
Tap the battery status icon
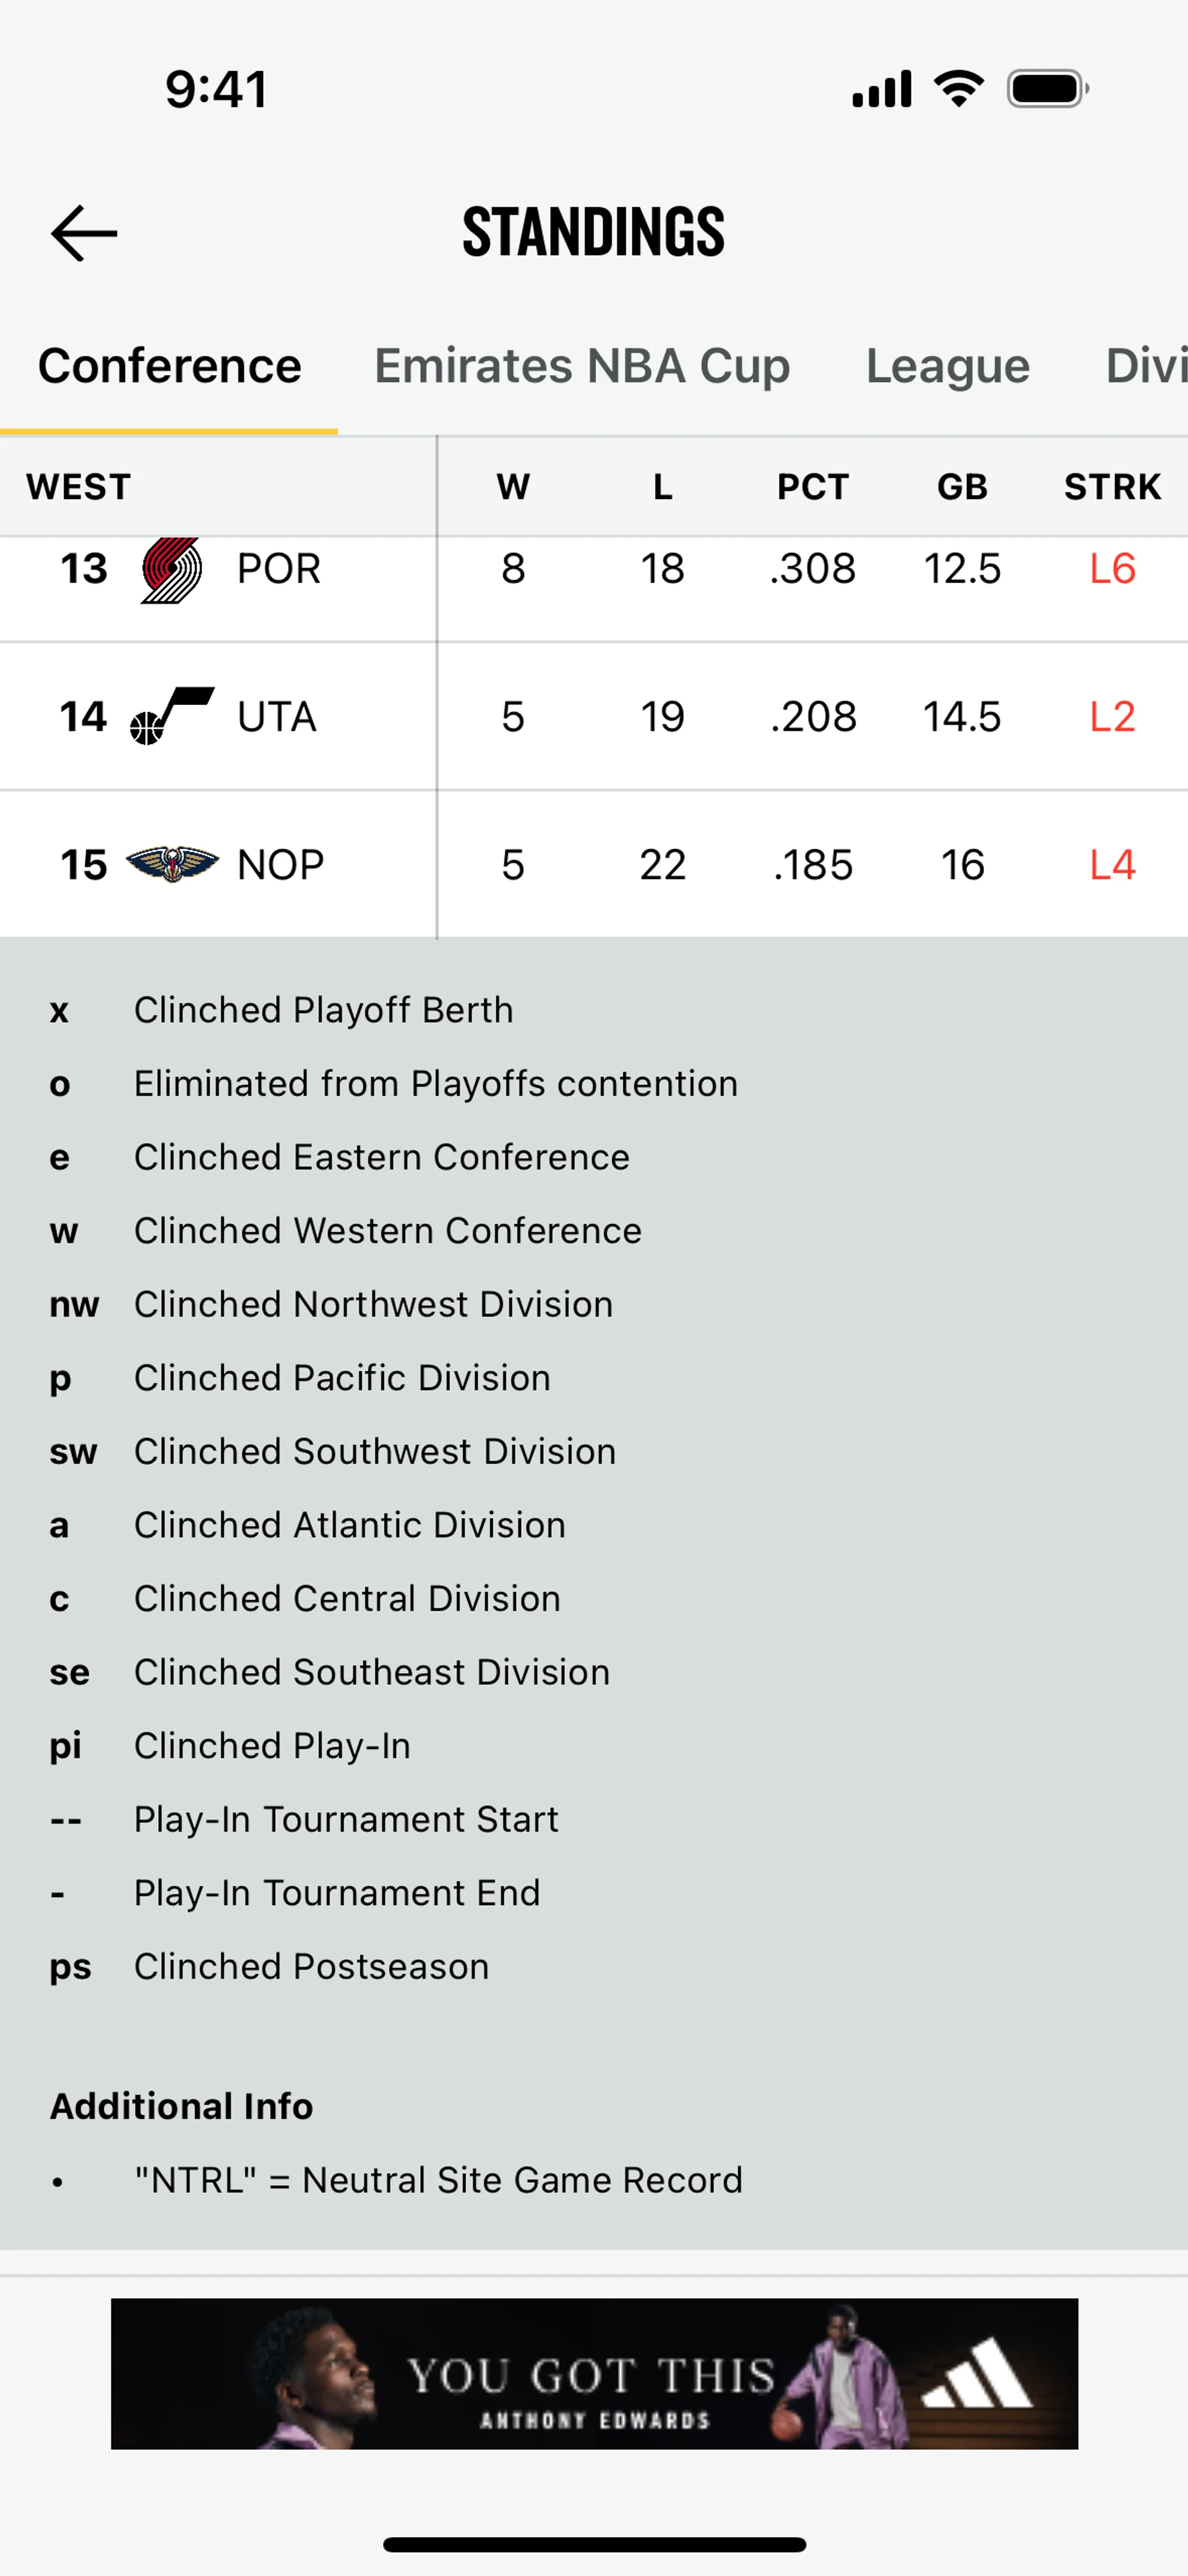coord(1047,89)
